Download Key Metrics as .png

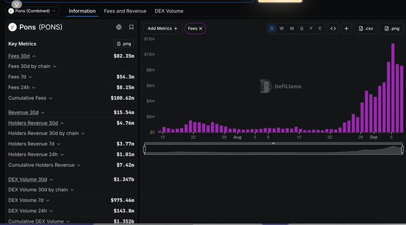(x=124, y=44)
